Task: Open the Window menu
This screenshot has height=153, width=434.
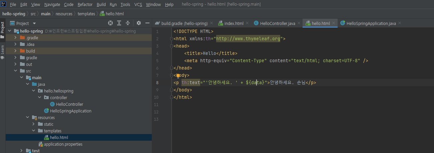Action: [x=153, y=5]
